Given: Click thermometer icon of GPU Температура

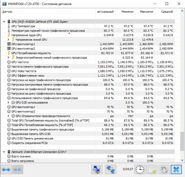Looking at the screenshot, I should (x=9, y=26).
